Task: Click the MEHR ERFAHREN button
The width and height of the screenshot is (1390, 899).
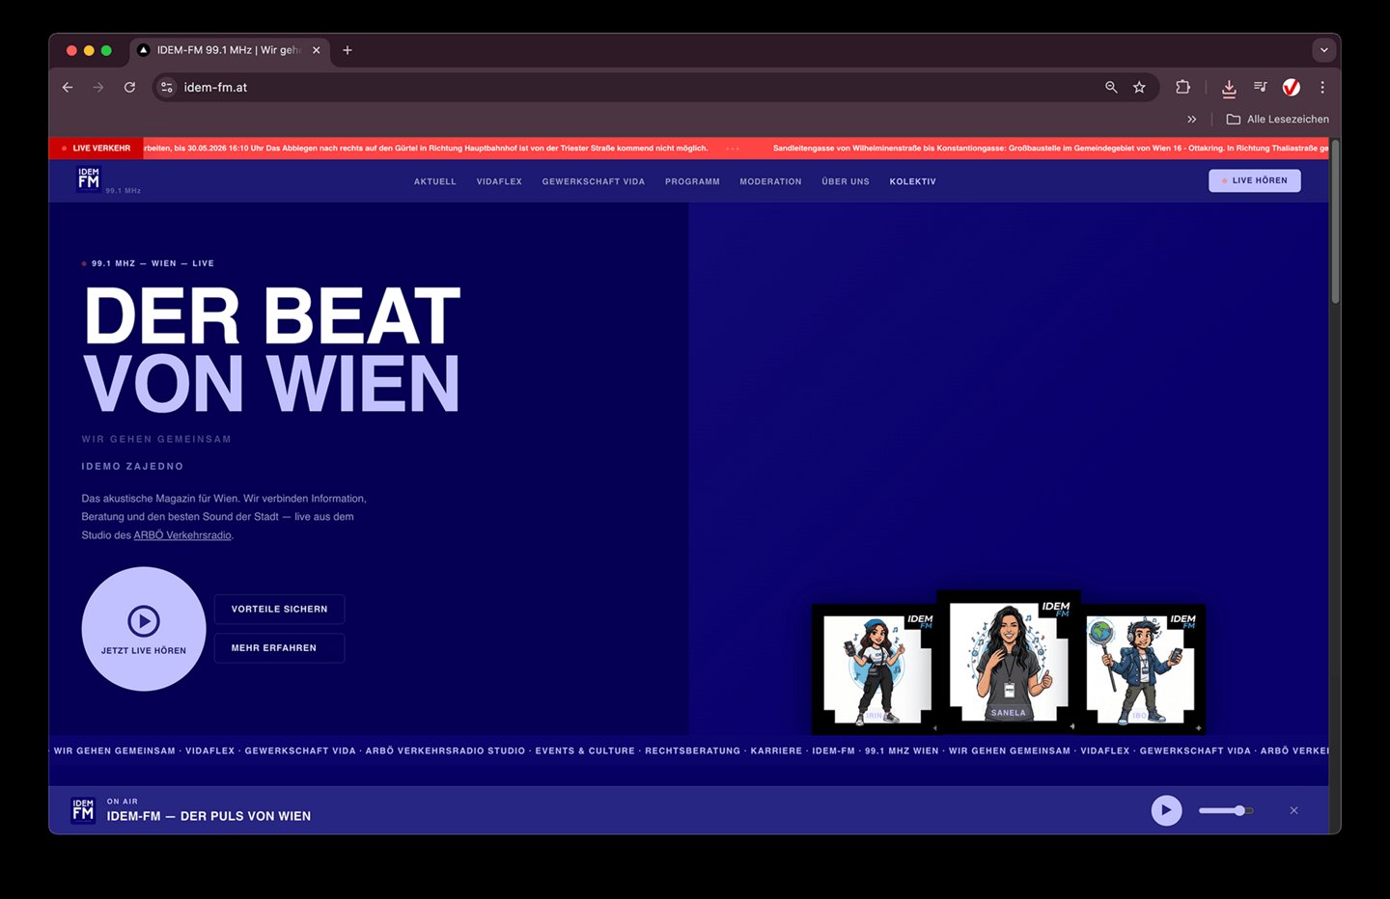Action: (279, 648)
